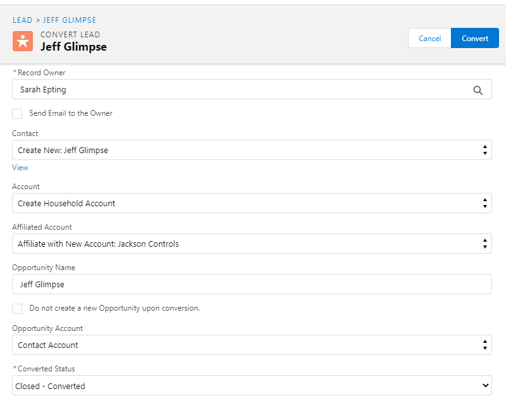The image size is (506, 415).
Task: Click the Send Email to the Owner label
Action: click(x=71, y=113)
